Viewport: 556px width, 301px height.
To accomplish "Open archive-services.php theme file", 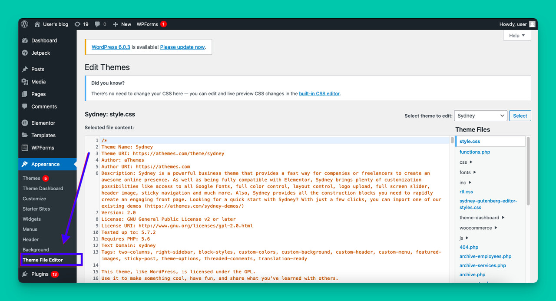I will click(x=483, y=265).
